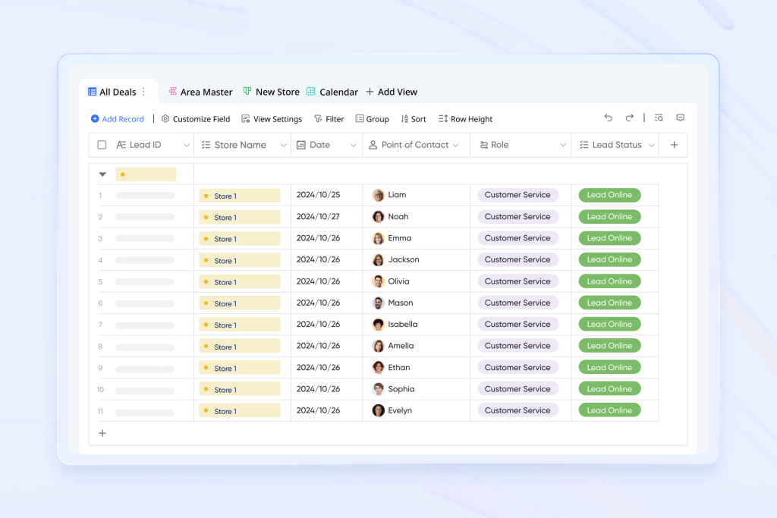Click the date 2024/10/25 cell
This screenshot has width=777, height=518.
(x=318, y=195)
